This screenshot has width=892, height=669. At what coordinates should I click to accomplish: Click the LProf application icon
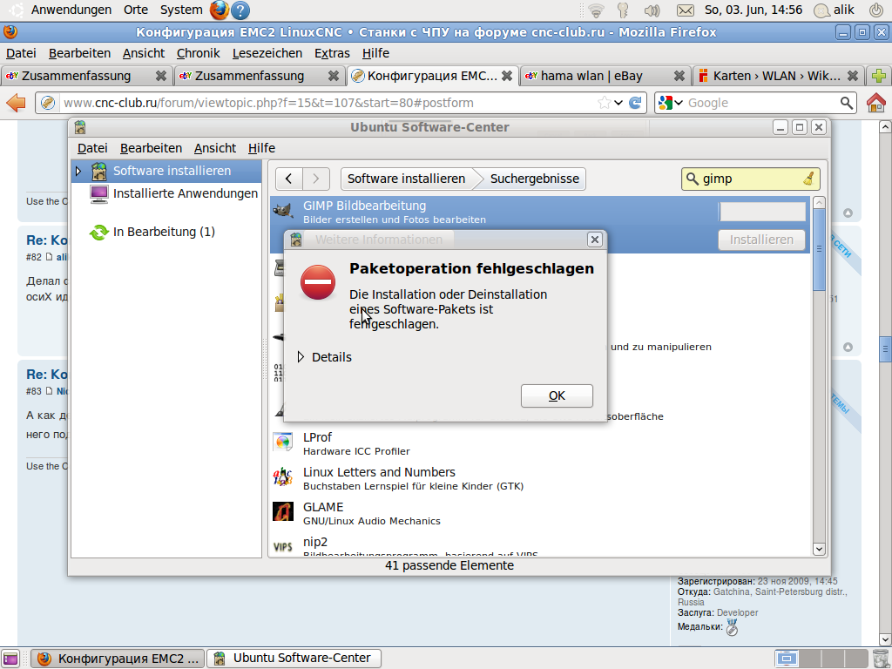[x=283, y=442]
